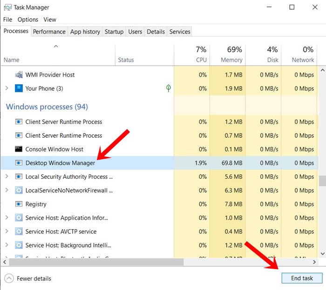Click the 5.6 MB memory value
326x290 pixels.
pos(233,176)
